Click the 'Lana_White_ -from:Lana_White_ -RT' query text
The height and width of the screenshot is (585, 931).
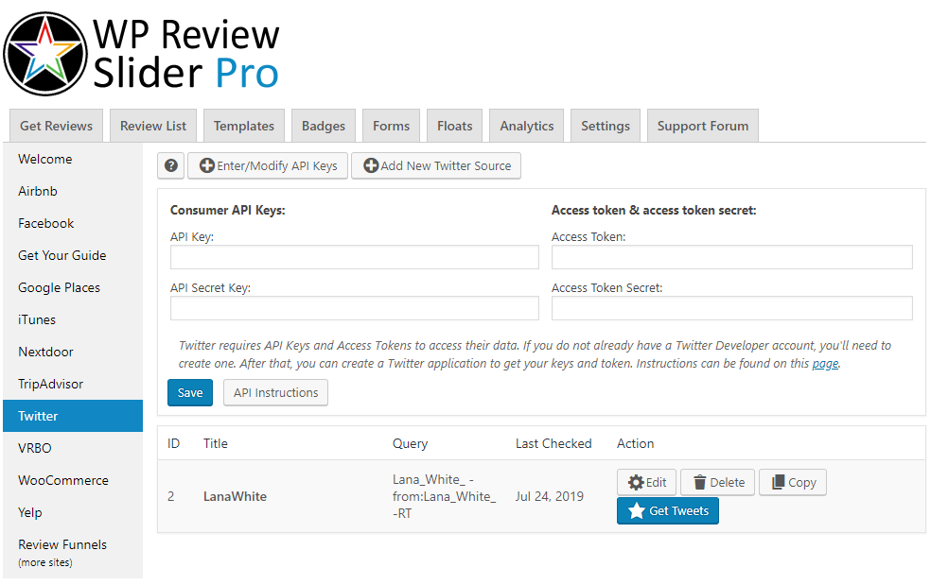444,496
